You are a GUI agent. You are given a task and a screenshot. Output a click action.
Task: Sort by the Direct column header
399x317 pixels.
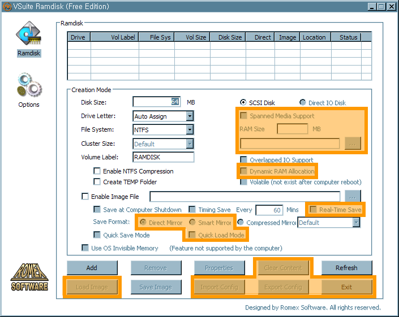coord(260,37)
